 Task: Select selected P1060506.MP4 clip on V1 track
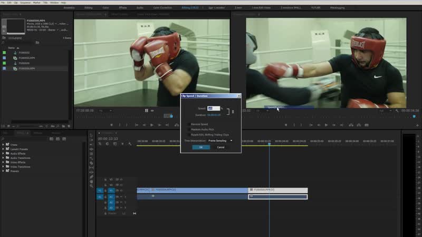pyautogui.click(x=278, y=190)
